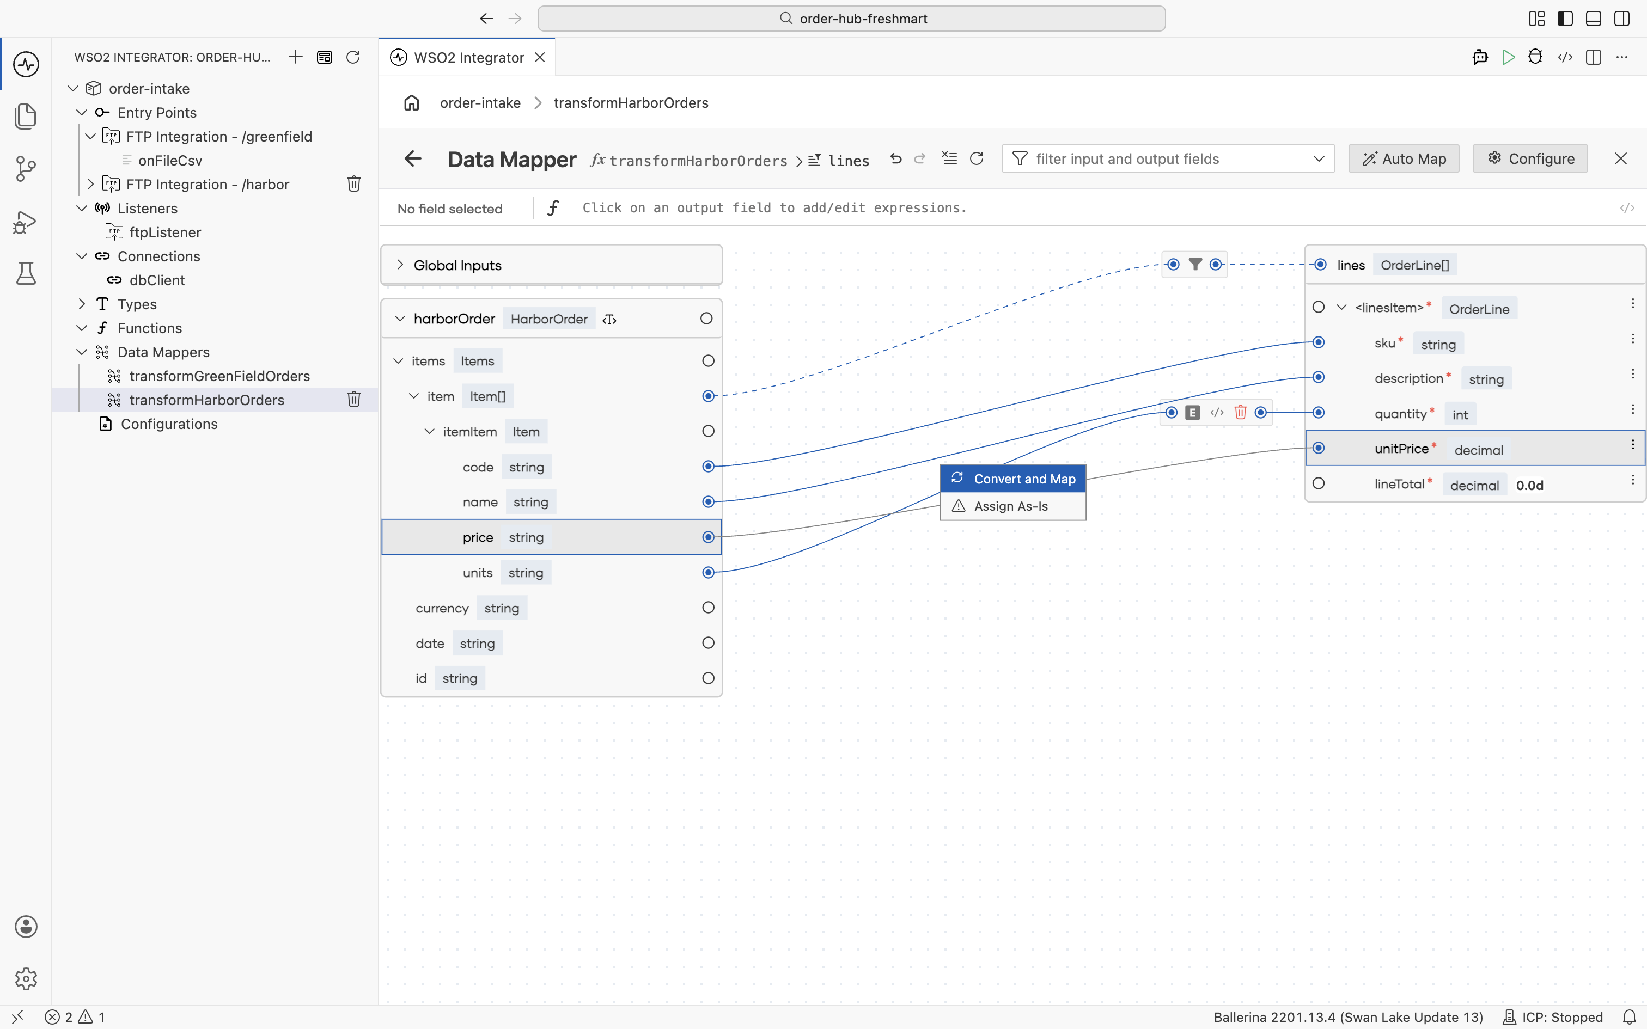Click the undo arrow in Data Mapper
The image size is (1647, 1029).
(x=895, y=158)
